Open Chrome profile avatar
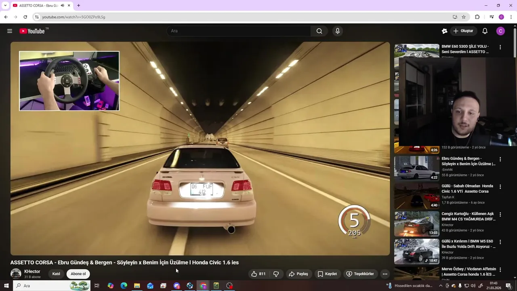 [x=501, y=17]
